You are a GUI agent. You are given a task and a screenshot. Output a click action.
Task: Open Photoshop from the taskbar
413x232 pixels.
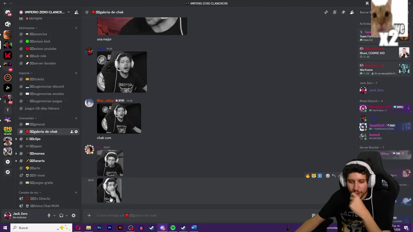(x=99, y=228)
